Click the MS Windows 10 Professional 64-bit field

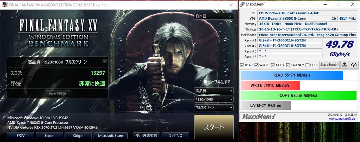[x=307, y=13]
